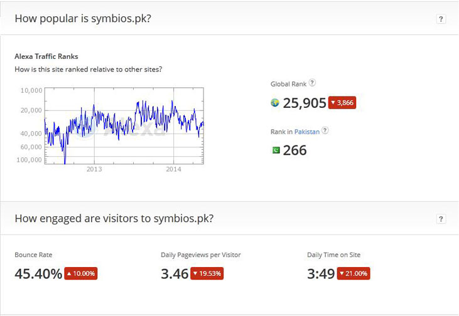The image size is (459, 316).
Task: Click the Pakistan rank number 266
Action: click(x=295, y=150)
